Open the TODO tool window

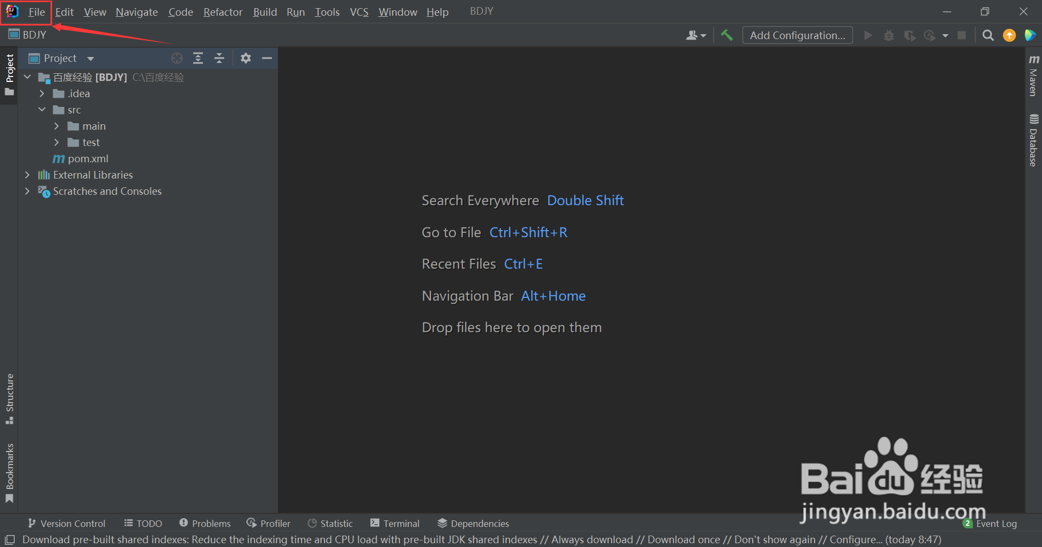point(143,523)
